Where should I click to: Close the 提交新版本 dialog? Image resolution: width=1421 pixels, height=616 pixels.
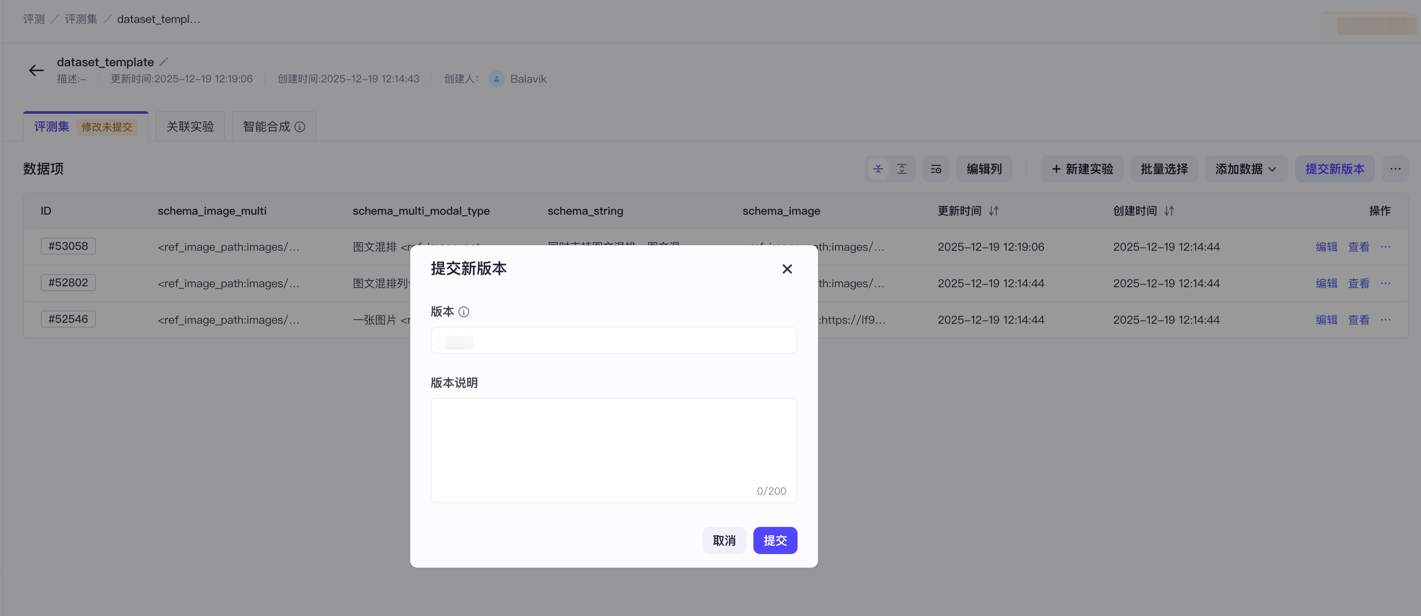[x=787, y=269]
